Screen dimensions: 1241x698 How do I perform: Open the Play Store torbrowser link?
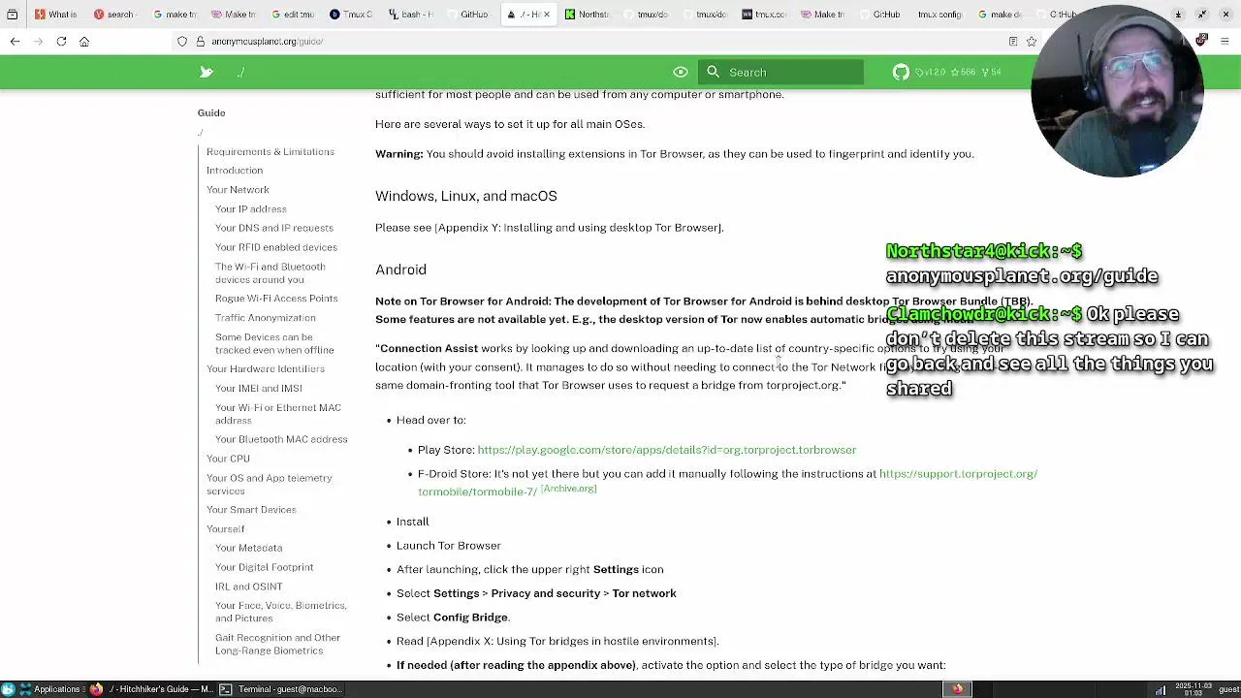point(667,450)
